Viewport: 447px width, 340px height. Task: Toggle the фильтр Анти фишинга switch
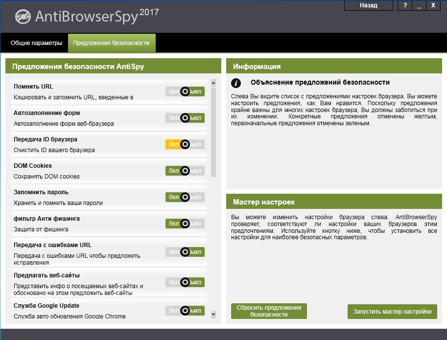185,224
